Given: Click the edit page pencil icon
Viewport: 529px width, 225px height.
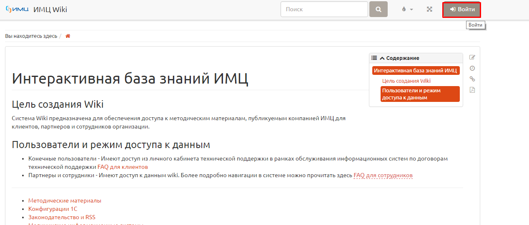Looking at the screenshot, I should coord(472,57).
